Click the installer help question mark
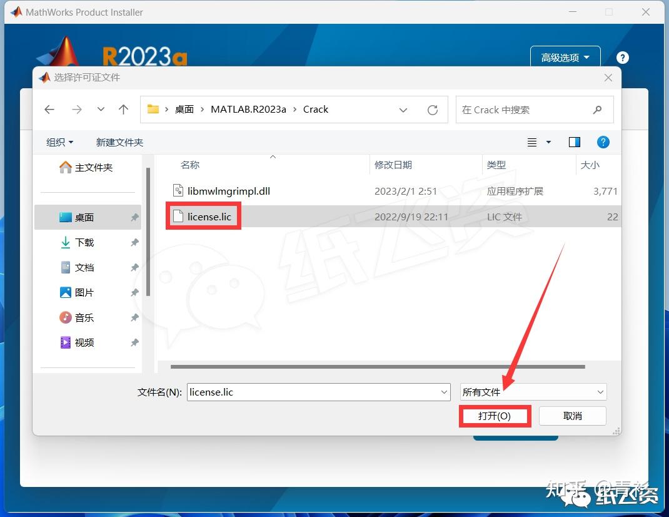669x517 pixels. pos(623,57)
